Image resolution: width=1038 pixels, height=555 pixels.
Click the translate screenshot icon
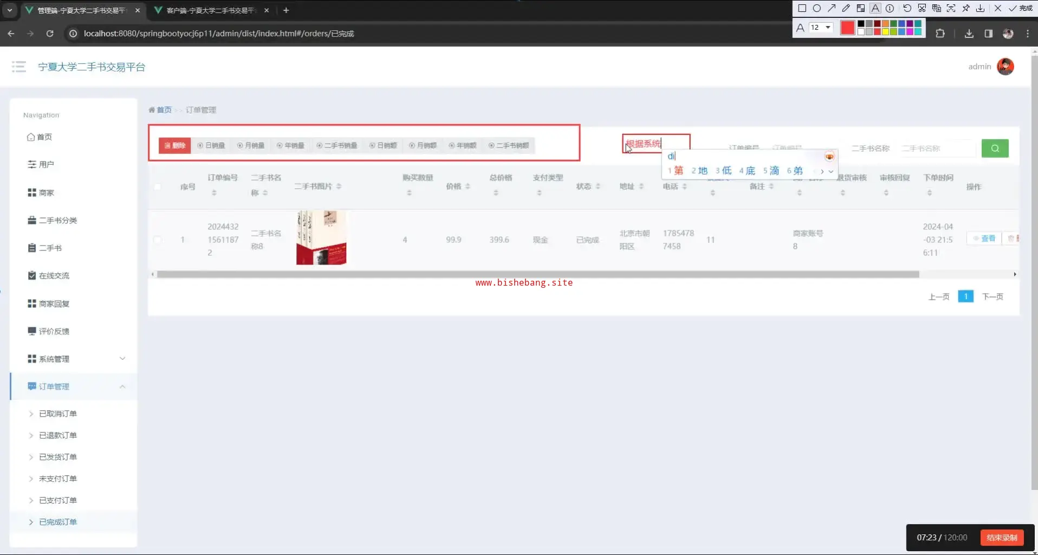[937, 8]
